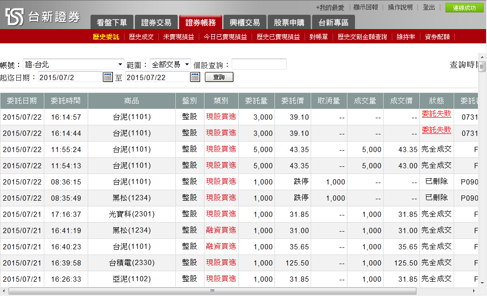Open the start date calendar picker icon
The width and height of the screenshot is (487, 296).
[108, 77]
